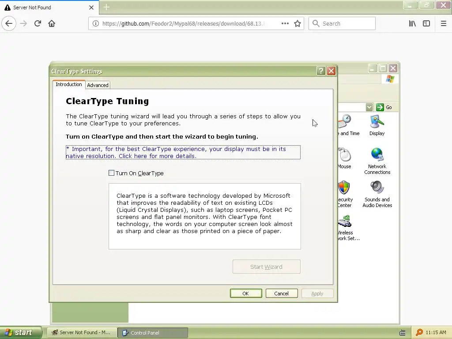Click the Cancel button
Viewport: 452px width, 339px height.
[x=281, y=294]
